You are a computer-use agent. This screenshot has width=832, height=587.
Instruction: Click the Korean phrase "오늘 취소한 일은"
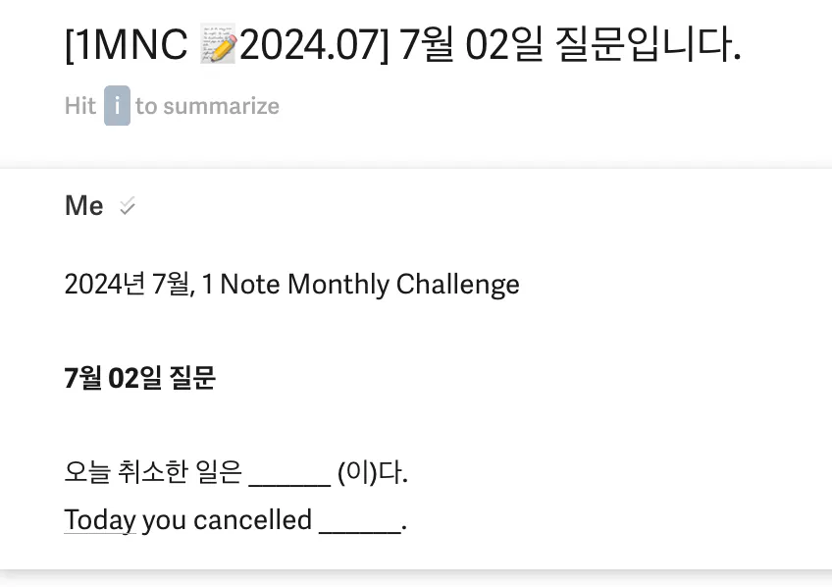[153, 472]
